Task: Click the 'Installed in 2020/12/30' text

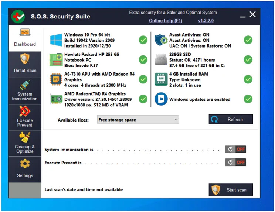Action: pyautogui.click(x=88, y=46)
